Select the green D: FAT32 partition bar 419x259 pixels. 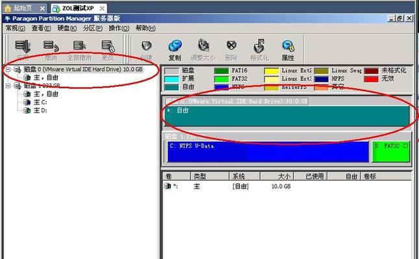pos(391,152)
